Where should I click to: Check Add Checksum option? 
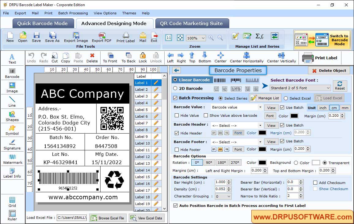[x=315, y=182]
